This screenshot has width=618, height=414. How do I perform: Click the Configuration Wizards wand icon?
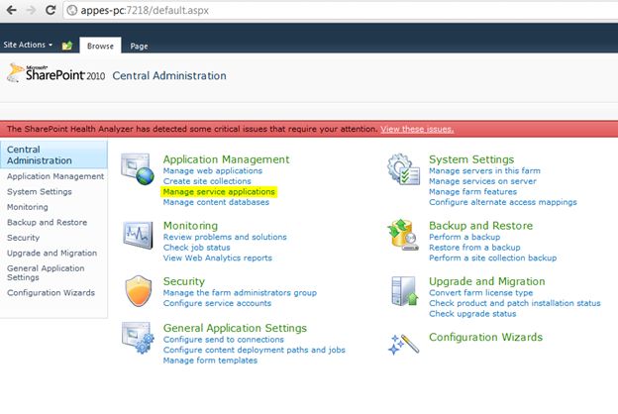(402, 342)
